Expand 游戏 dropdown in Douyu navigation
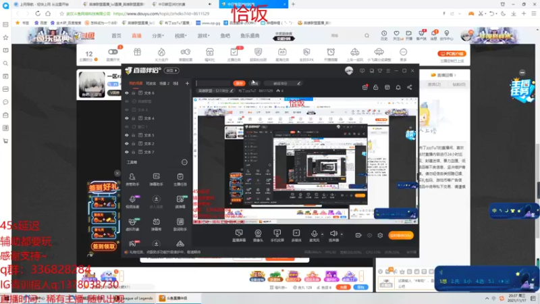540x304 pixels. 204,36
